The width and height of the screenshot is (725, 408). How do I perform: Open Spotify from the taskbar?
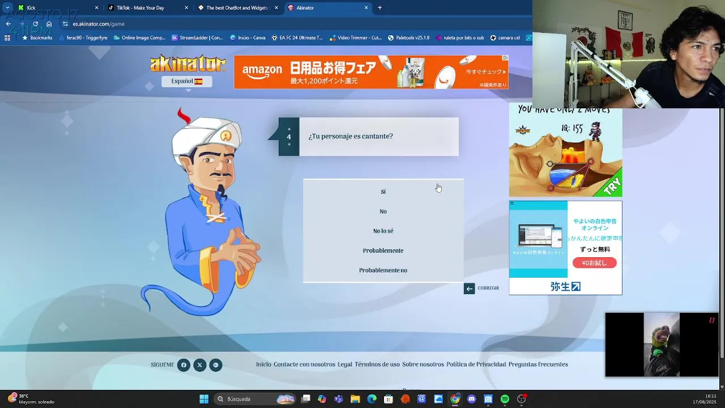pos(505,399)
